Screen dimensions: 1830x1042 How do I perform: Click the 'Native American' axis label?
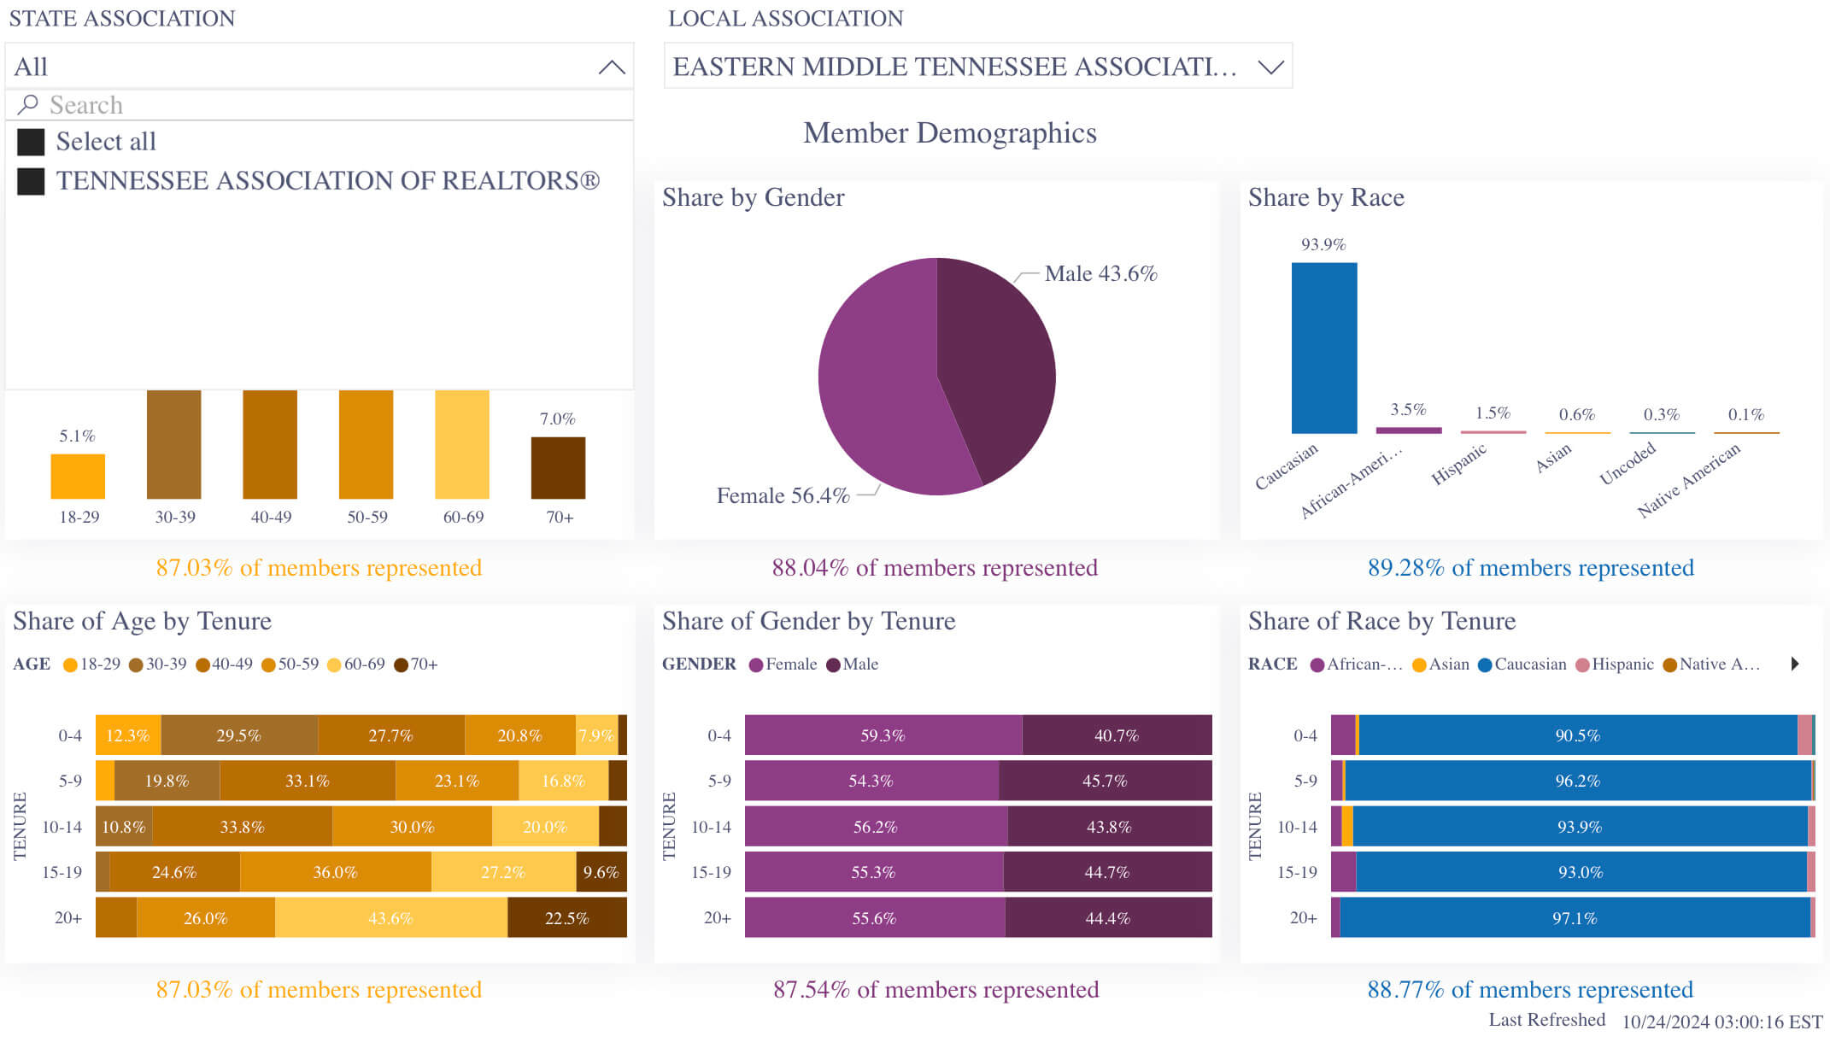pos(1688,481)
